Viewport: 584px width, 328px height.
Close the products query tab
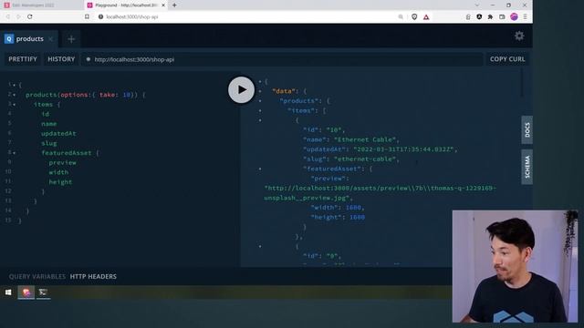pos(51,39)
